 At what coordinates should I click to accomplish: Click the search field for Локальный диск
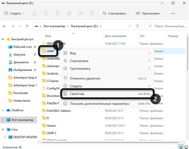(x=166, y=26)
